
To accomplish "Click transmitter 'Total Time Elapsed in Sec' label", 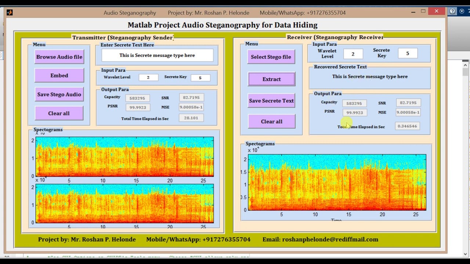I will pyautogui.click(x=145, y=119).
